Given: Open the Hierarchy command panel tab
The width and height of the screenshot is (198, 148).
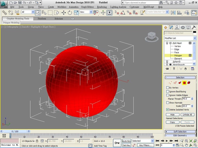Looking at the screenshot, I should click(177, 27).
